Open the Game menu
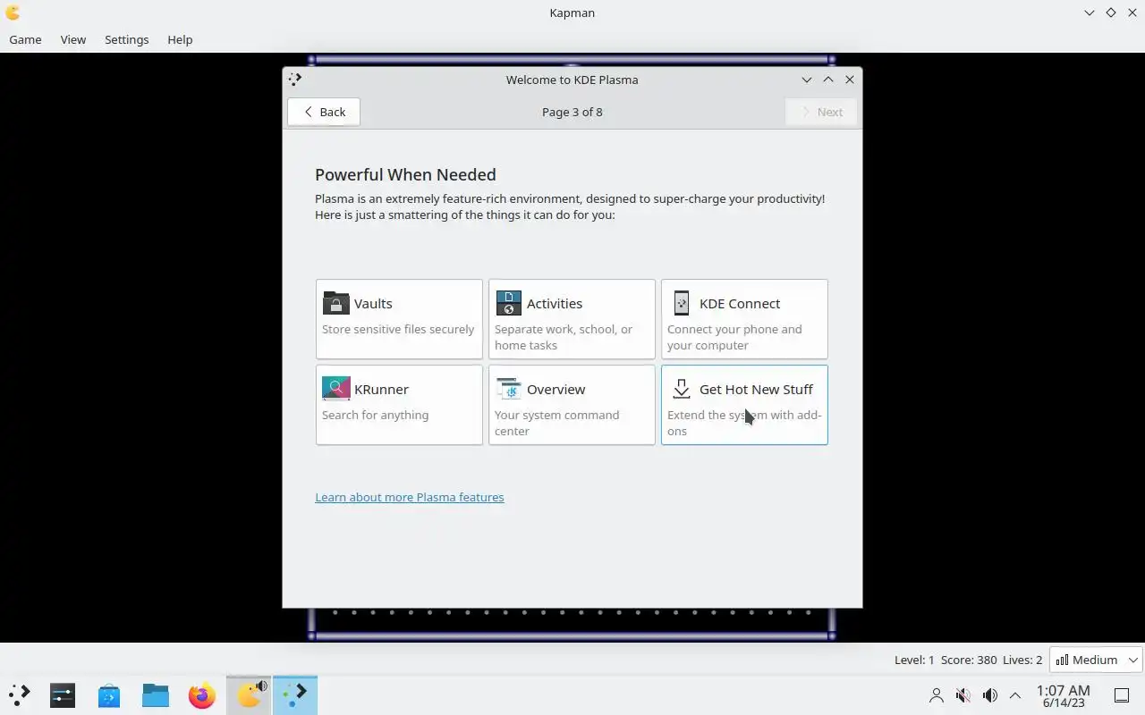Screen dimensions: 1145x715 click(x=25, y=39)
